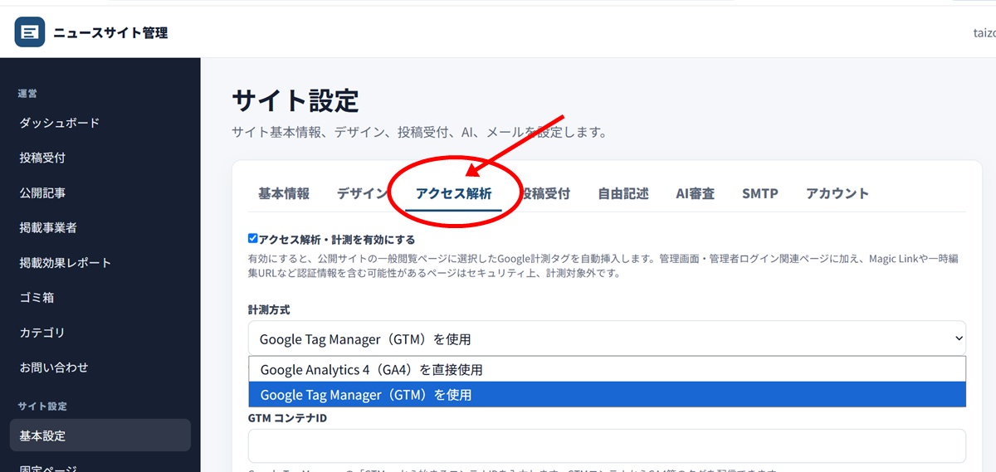Click the news site admin logo icon
The height and width of the screenshot is (472, 996).
click(30, 32)
